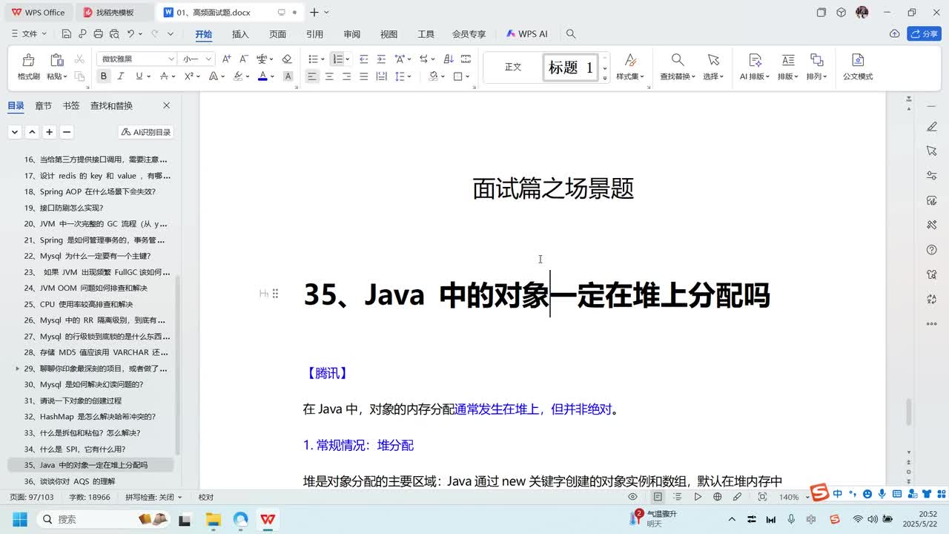The width and height of the screenshot is (949, 534).
Task: Click the Official Document Mode (公文模式) icon
Action: click(858, 60)
